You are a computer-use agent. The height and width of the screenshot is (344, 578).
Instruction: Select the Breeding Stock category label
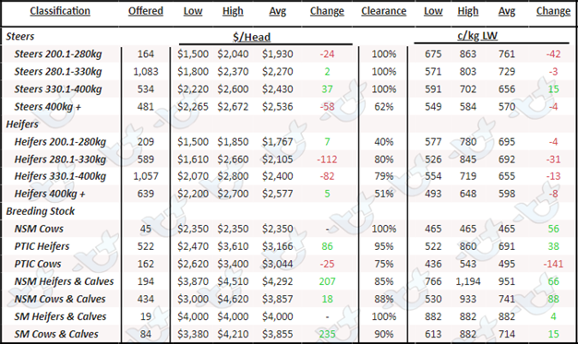click(41, 211)
